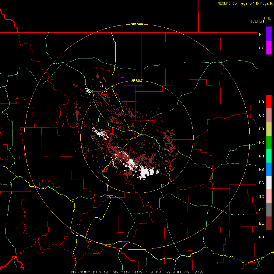Click the ND black legend swatch
This screenshot has width=274, height=274.
point(269,237)
